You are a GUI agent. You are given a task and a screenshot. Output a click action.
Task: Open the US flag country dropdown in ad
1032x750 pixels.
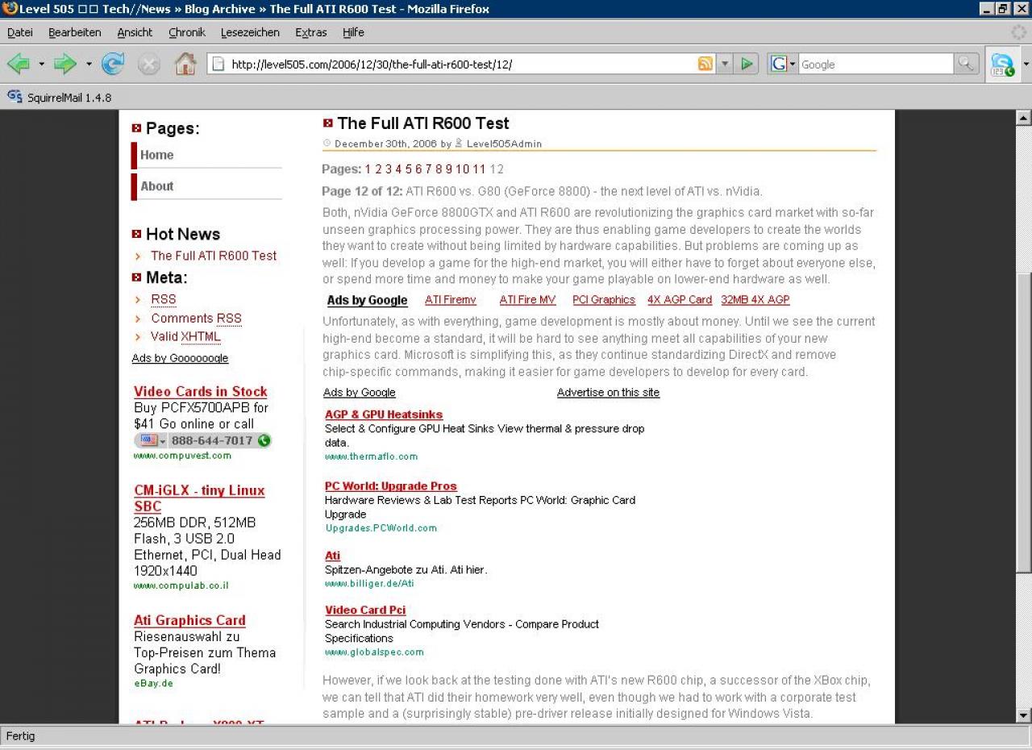pyautogui.click(x=152, y=440)
